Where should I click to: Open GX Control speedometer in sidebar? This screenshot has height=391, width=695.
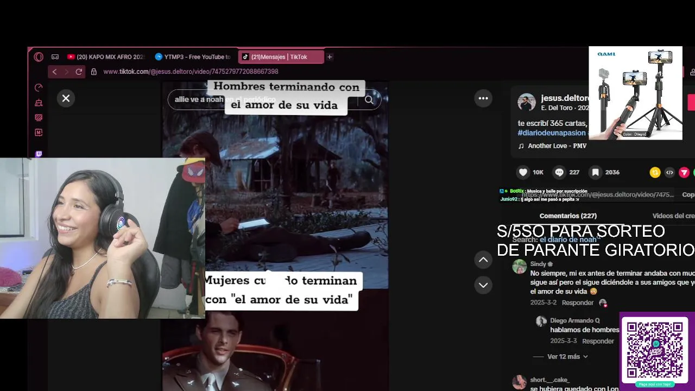pyautogui.click(x=39, y=88)
